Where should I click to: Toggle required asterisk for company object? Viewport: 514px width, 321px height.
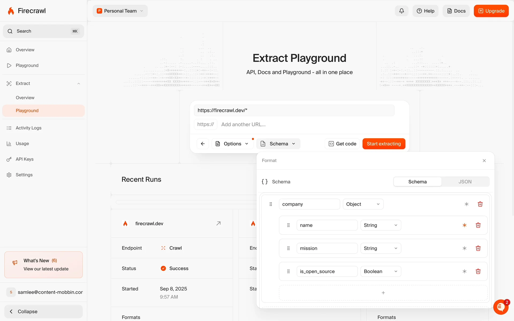pos(466,204)
